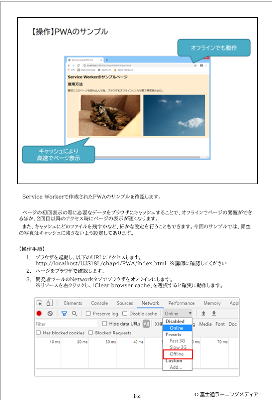Image resolution: width=273 pixels, height=401 pixels.
Task: Click the All filter type button
Action: [146, 324]
